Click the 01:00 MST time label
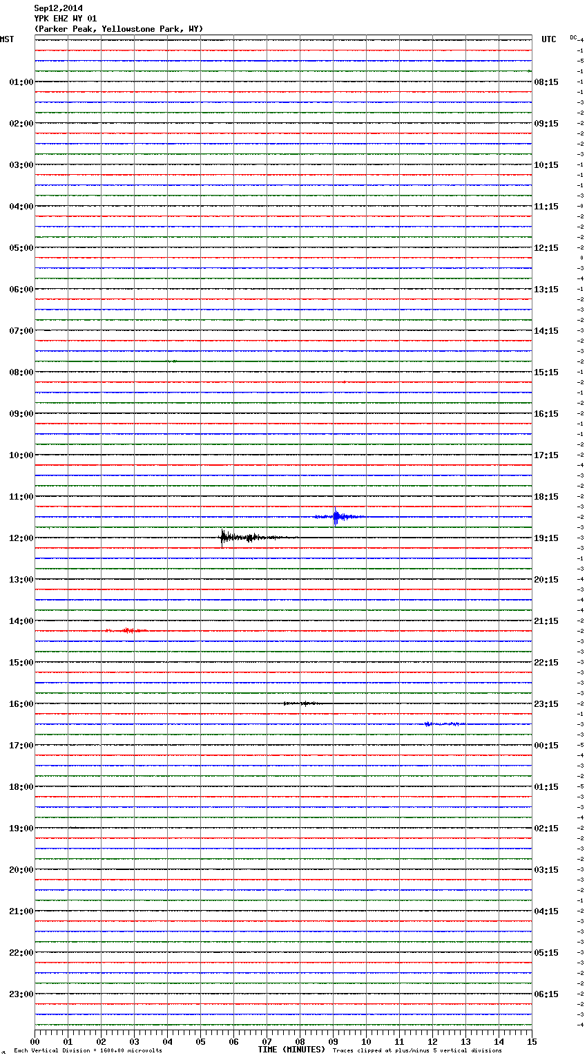 pos(21,82)
